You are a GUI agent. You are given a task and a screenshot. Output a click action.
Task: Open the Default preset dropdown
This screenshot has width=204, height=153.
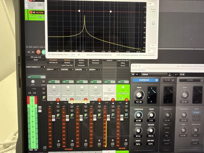coord(154,74)
